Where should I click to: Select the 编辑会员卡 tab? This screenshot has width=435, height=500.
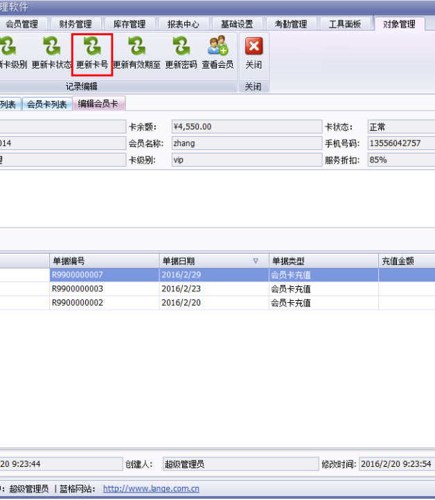point(98,104)
